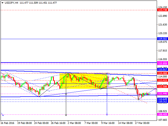
Task: Select the 112.508 red price label
Action: (x=163, y=87)
